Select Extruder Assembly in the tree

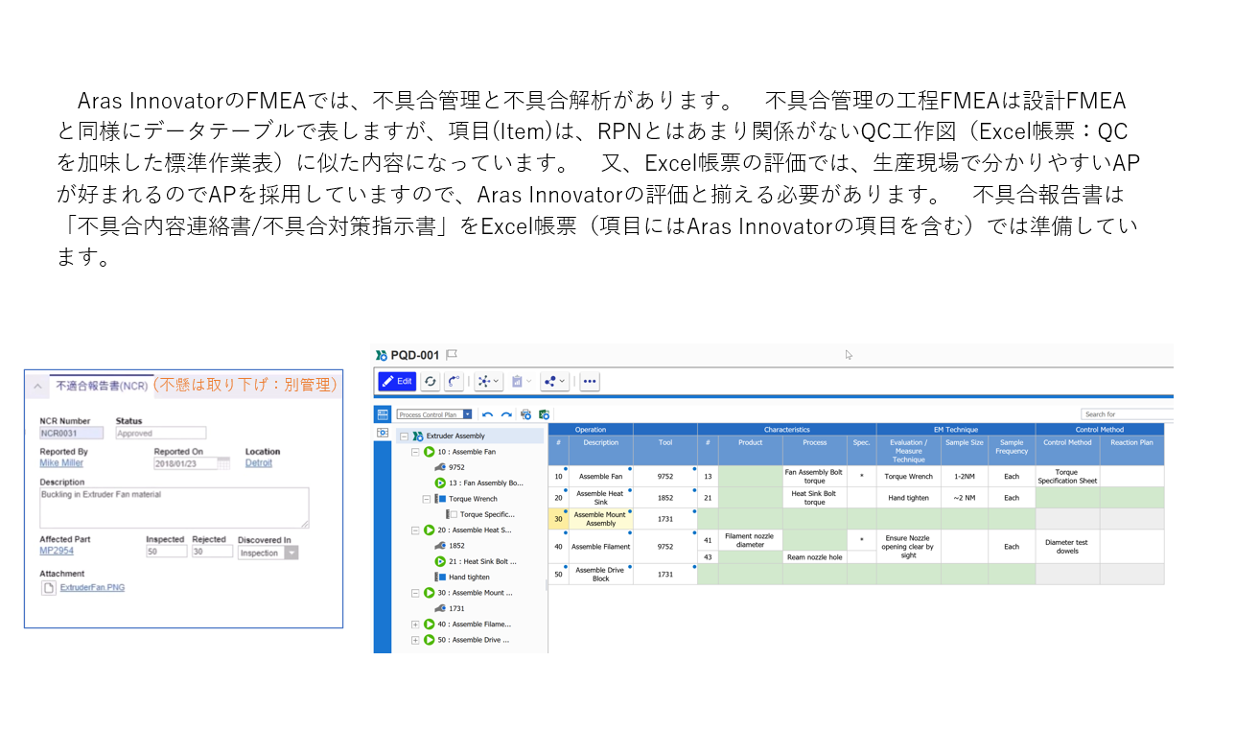pos(454,436)
